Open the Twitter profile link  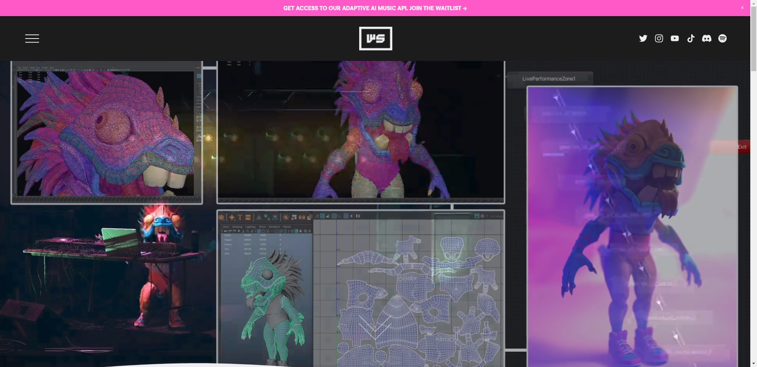point(643,38)
